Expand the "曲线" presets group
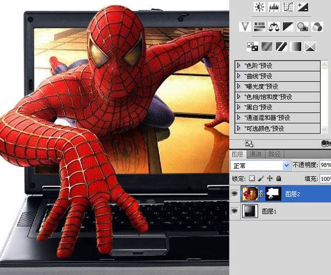Viewport: 331px width, 275px height. click(238, 76)
